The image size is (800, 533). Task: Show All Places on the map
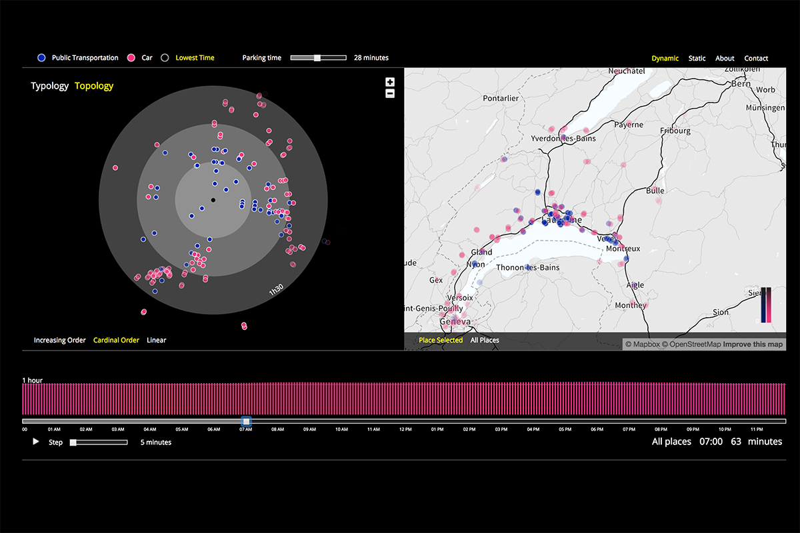pyautogui.click(x=485, y=340)
